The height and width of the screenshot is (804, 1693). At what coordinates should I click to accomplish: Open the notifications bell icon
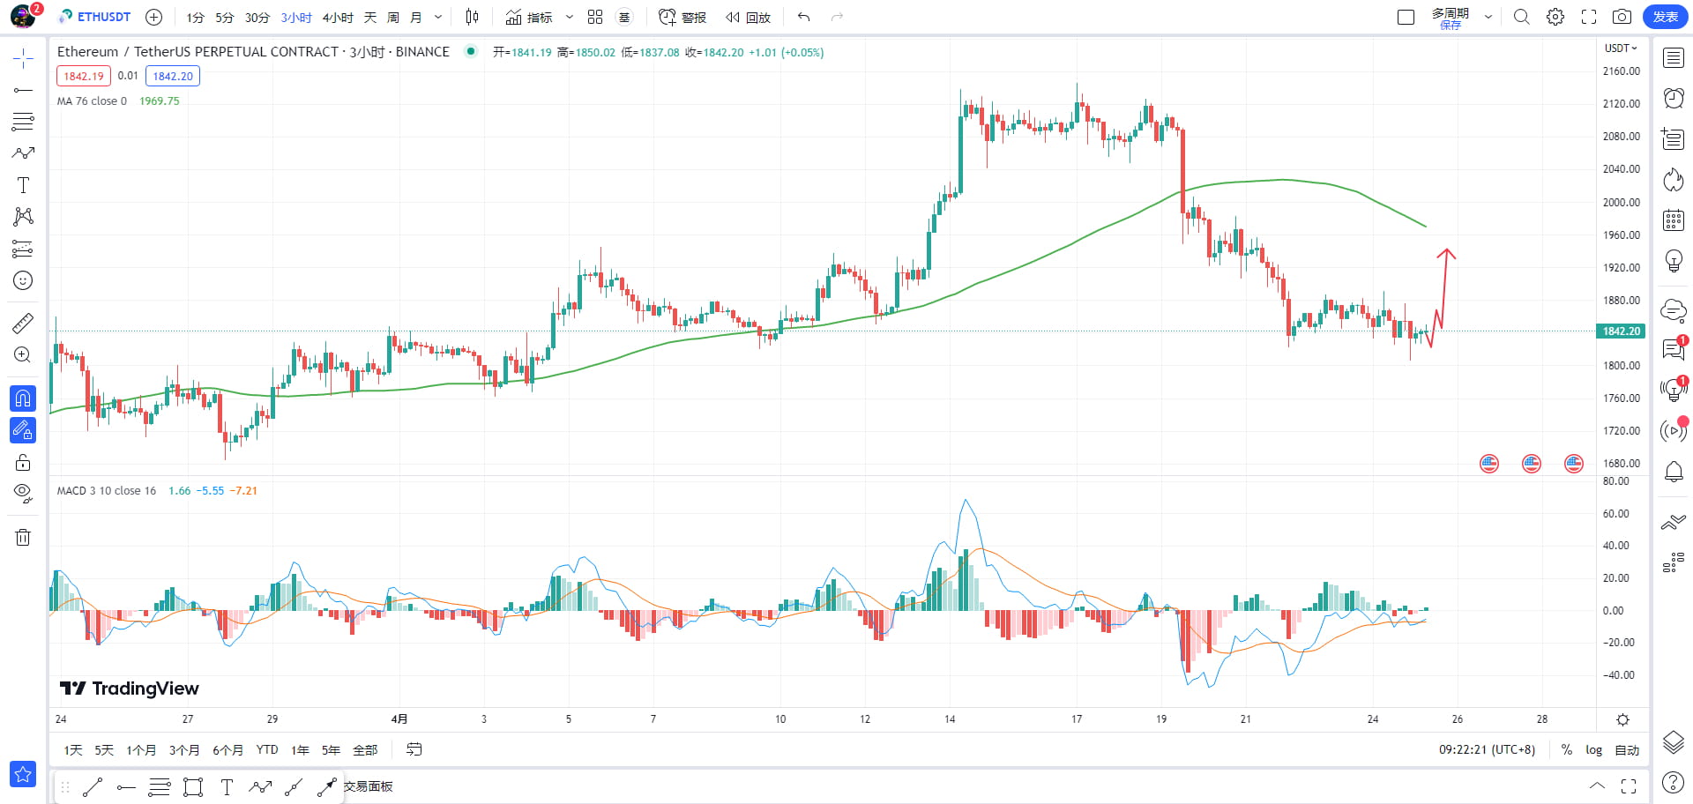1674,472
